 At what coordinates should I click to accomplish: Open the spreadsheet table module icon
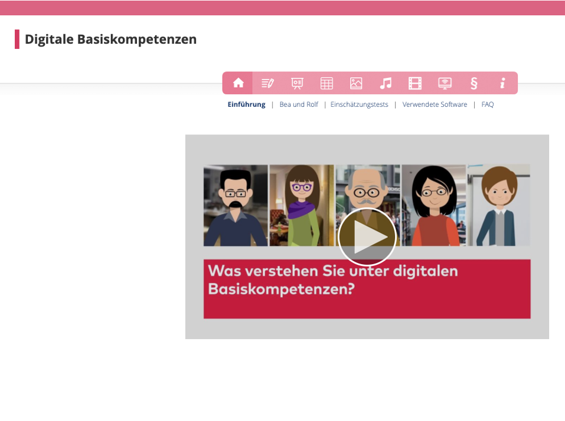coord(326,83)
